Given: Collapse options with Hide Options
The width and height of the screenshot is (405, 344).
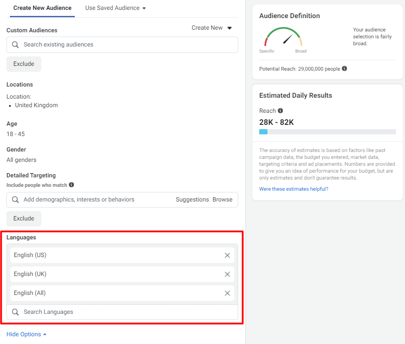Looking at the screenshot, I should point(27,335).
